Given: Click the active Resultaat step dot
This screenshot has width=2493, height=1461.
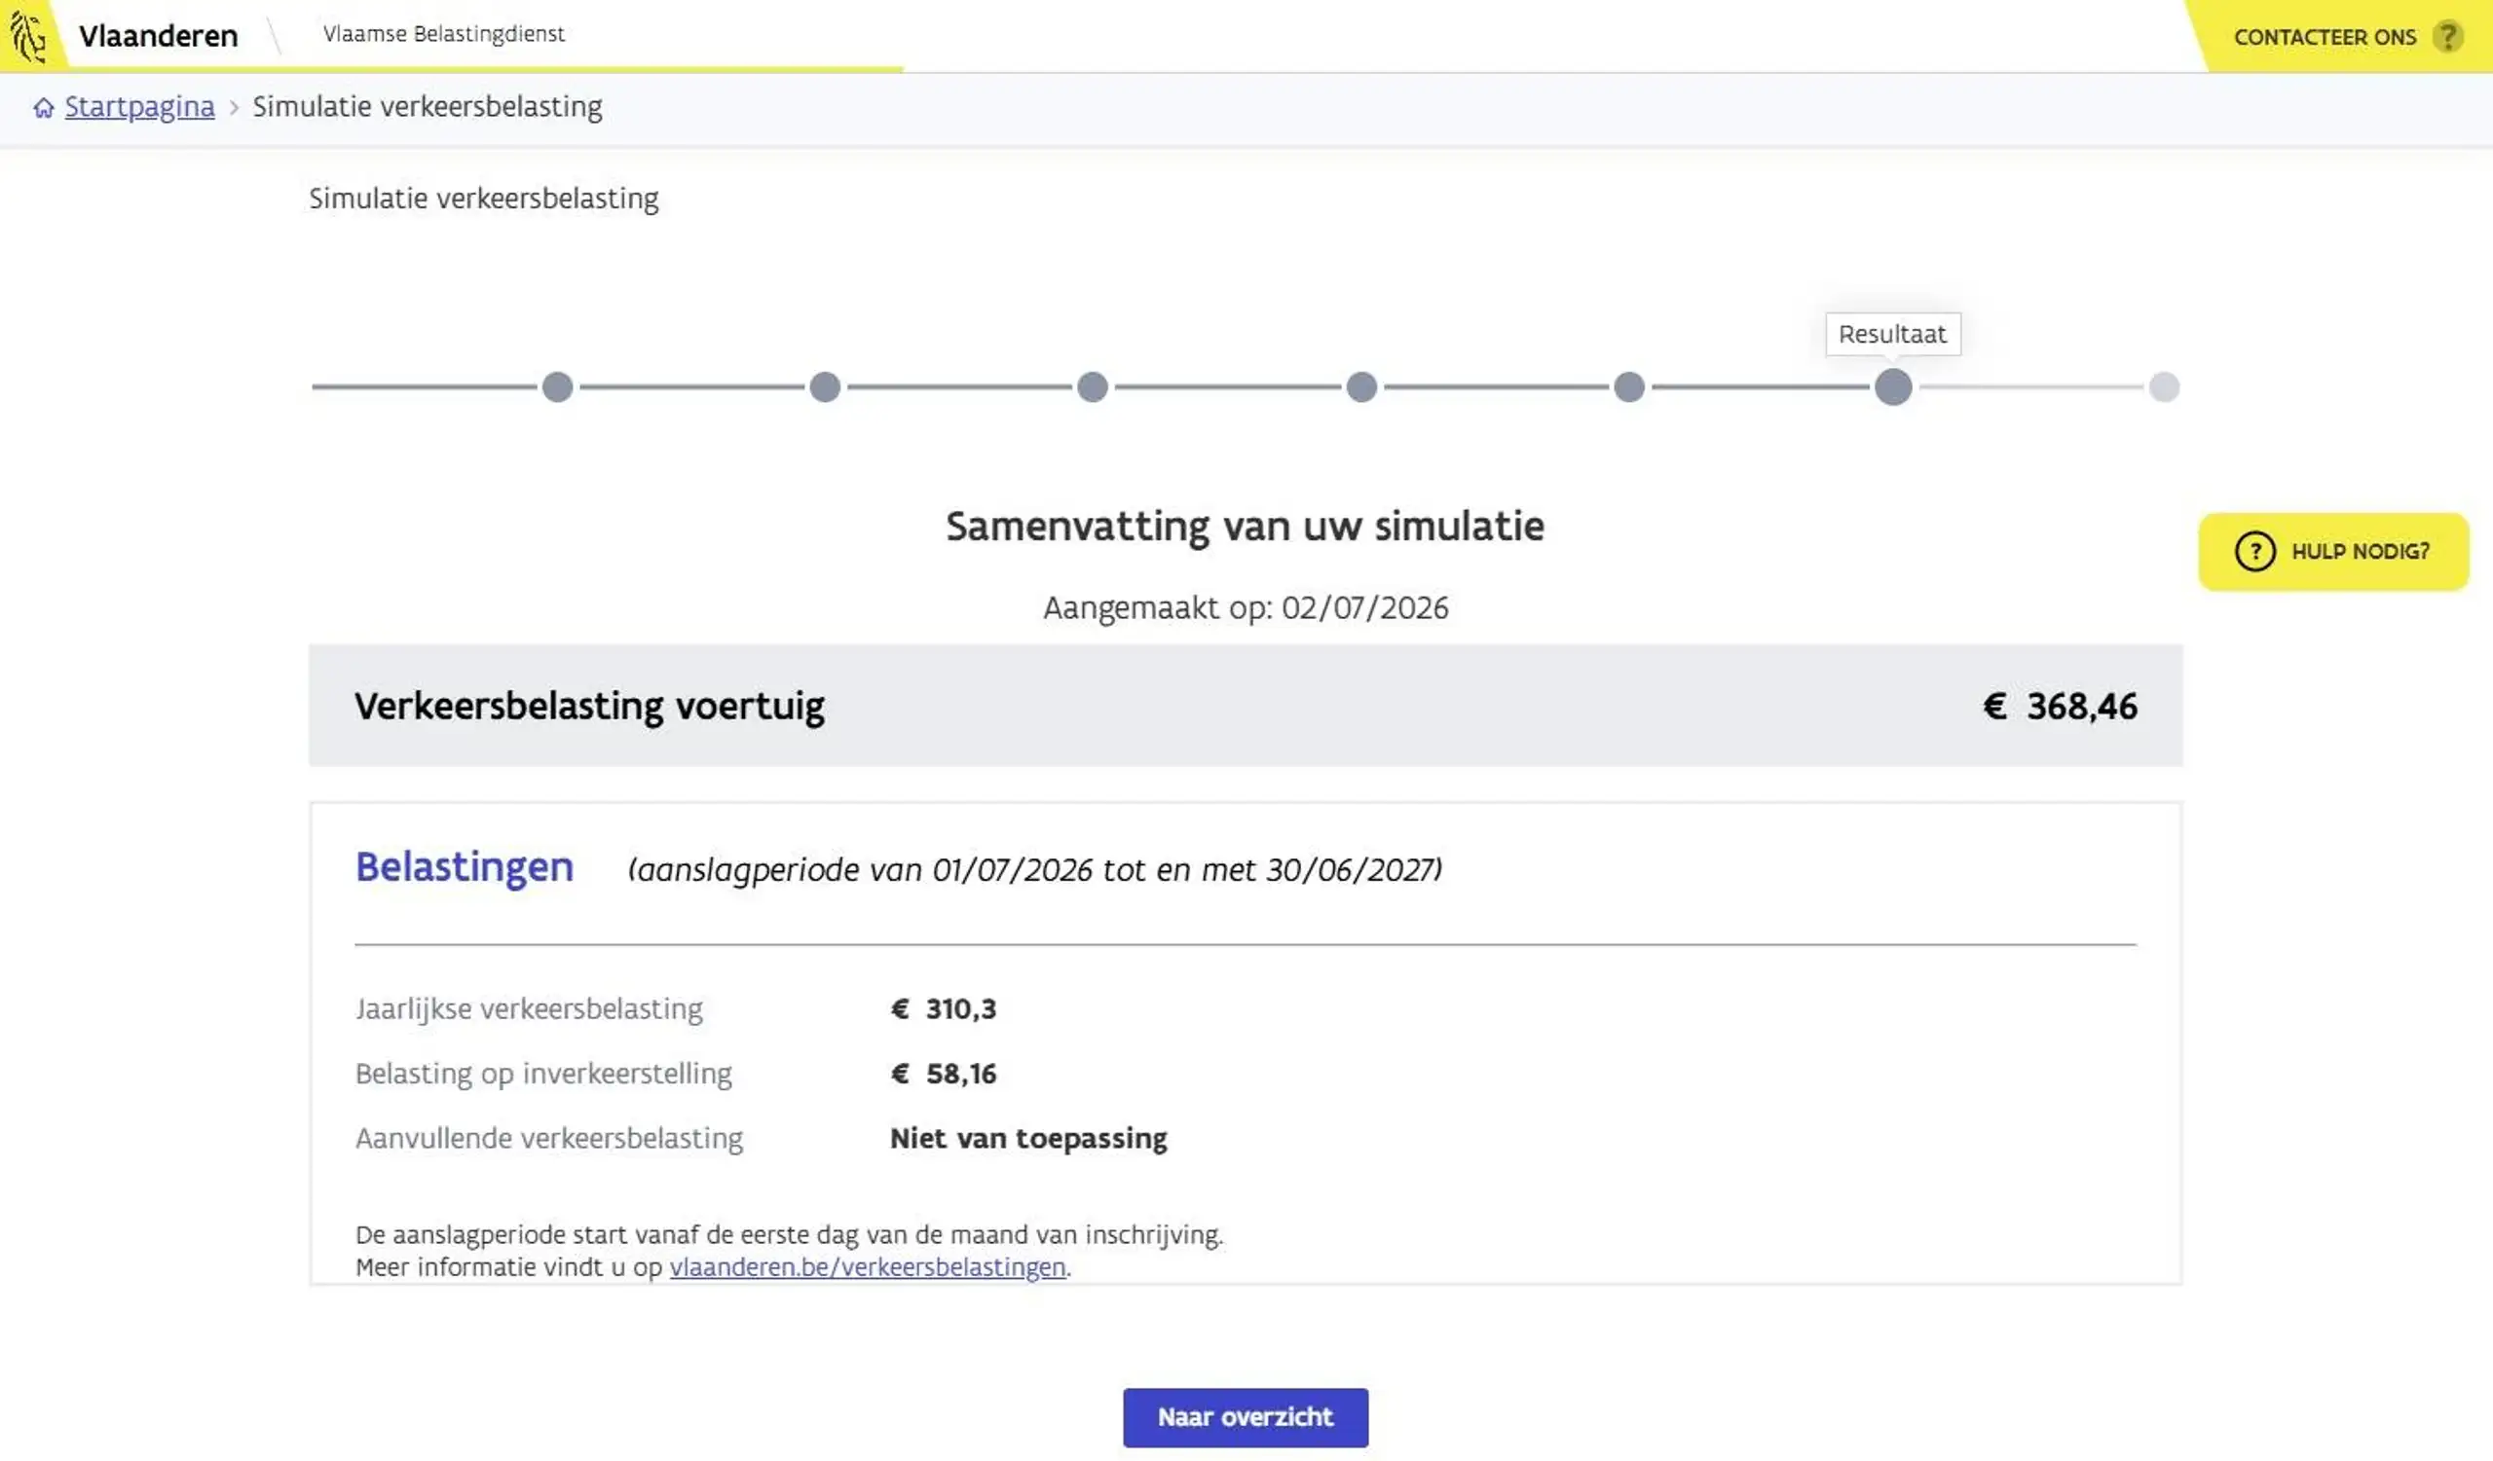Looking at the screenshot, I should pos(1893,387).
